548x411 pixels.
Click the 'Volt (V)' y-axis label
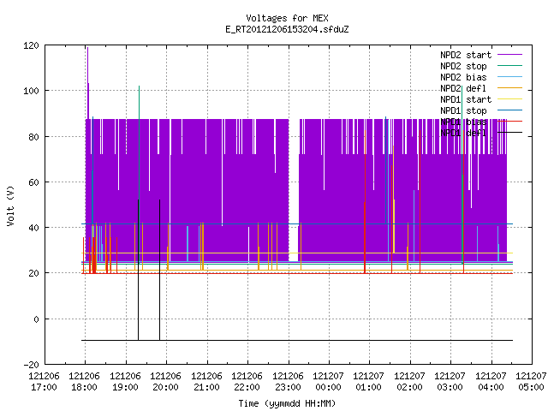coord(11,205)
